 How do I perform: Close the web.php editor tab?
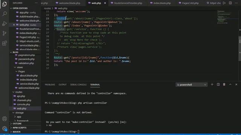[105, 3]
